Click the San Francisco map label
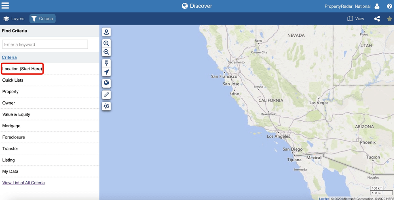 (x=224, y=77)
